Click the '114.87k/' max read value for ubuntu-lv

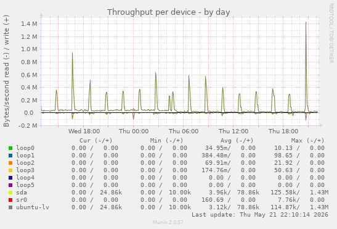click(285, 207)
